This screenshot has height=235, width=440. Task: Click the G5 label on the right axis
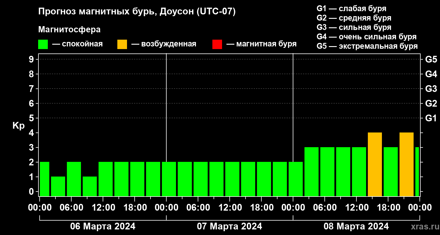tap(431, 59)
